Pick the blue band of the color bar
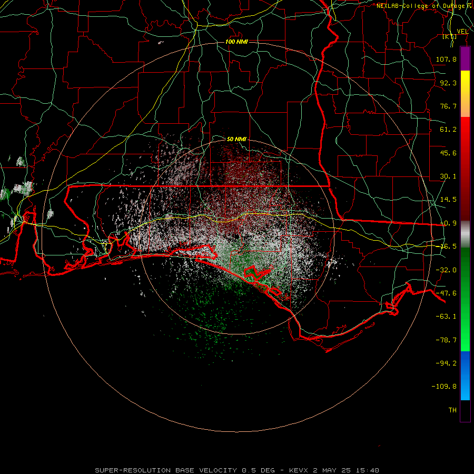This screenshot has height=474, width=474. click(465, 376)
